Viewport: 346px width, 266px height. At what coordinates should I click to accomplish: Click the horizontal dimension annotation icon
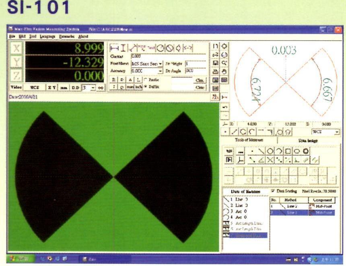pyautogui.click(x=114, y=48)
